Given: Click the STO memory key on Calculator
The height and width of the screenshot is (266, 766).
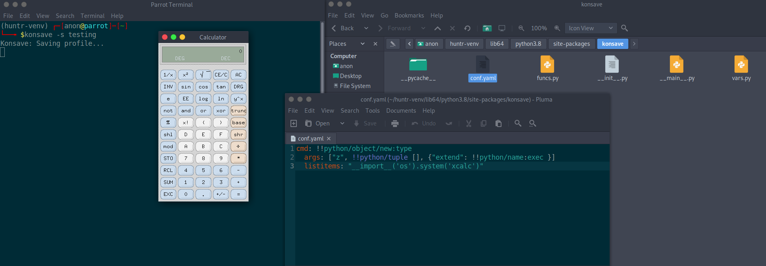Looking at the screenshot, I should 168,158.
